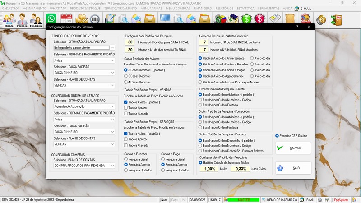Viewport: 361px width, 203px height.
Task: Open Ordem de Serviço CAIXA DINHEIRO dropdown
Action: 112,132
